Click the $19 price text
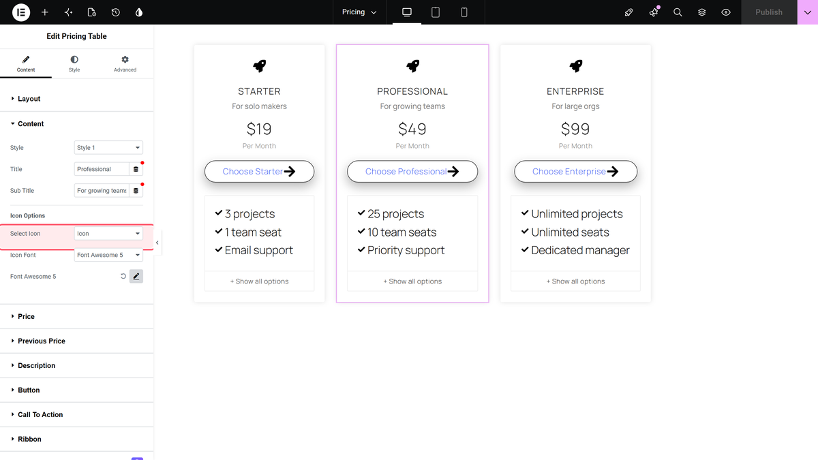The height and width of the screenshot is (460, 818). tap(259, 129)
